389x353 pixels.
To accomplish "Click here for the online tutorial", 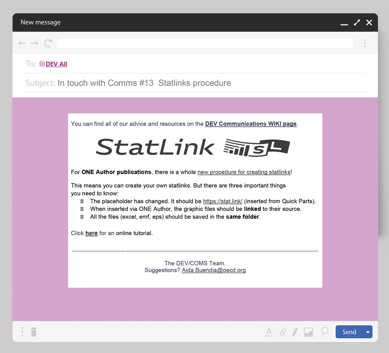I will [x=92, y=233].
